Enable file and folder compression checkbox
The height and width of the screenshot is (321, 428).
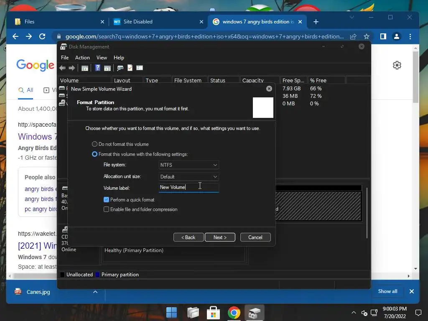click(107, 209)
